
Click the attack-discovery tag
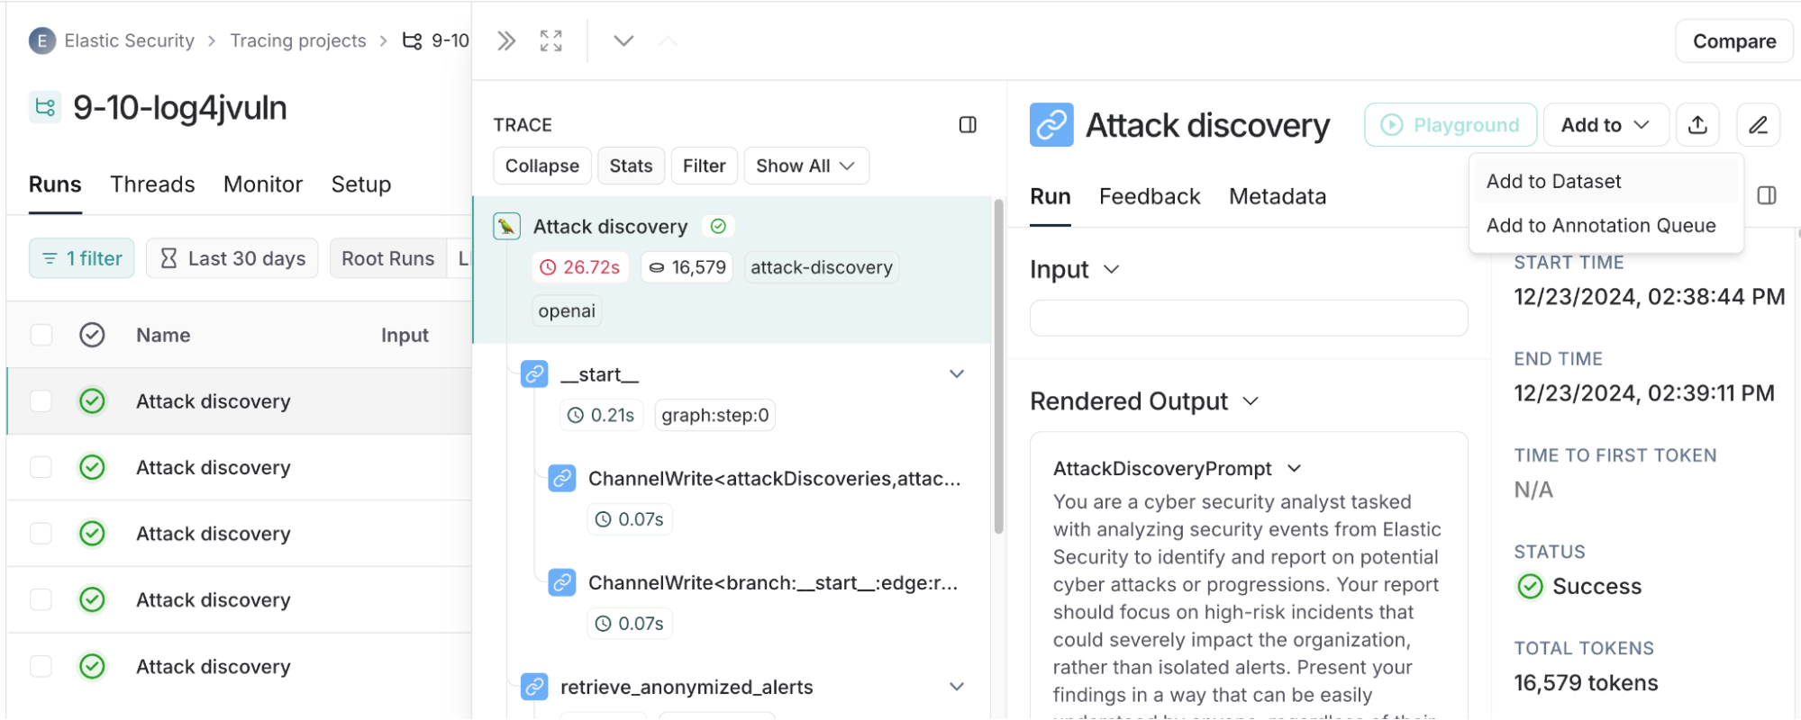[x=821, y=267]
